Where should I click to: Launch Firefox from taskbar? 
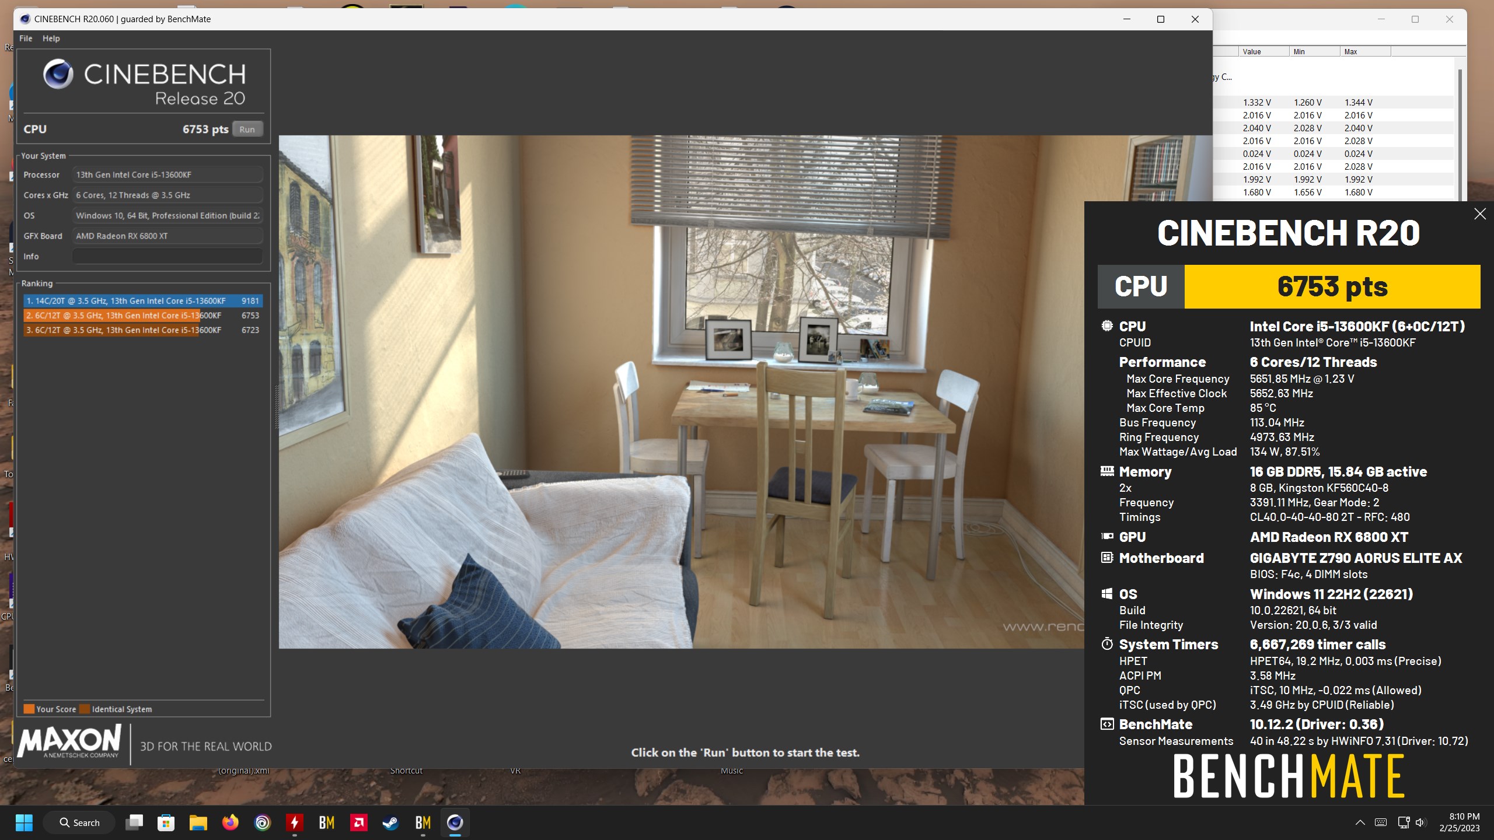click(231, 822)
